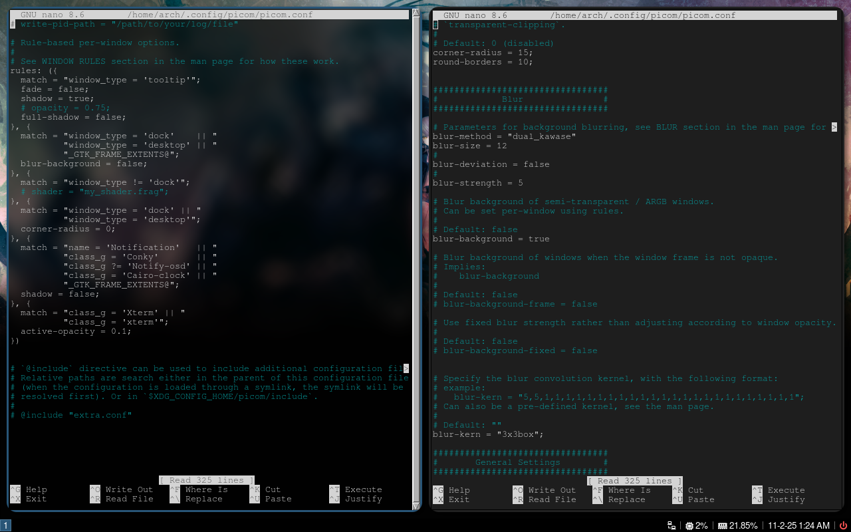Click "Write Out" in the left nano window
Screen dimensions: 851x532
tap(130, 489)
